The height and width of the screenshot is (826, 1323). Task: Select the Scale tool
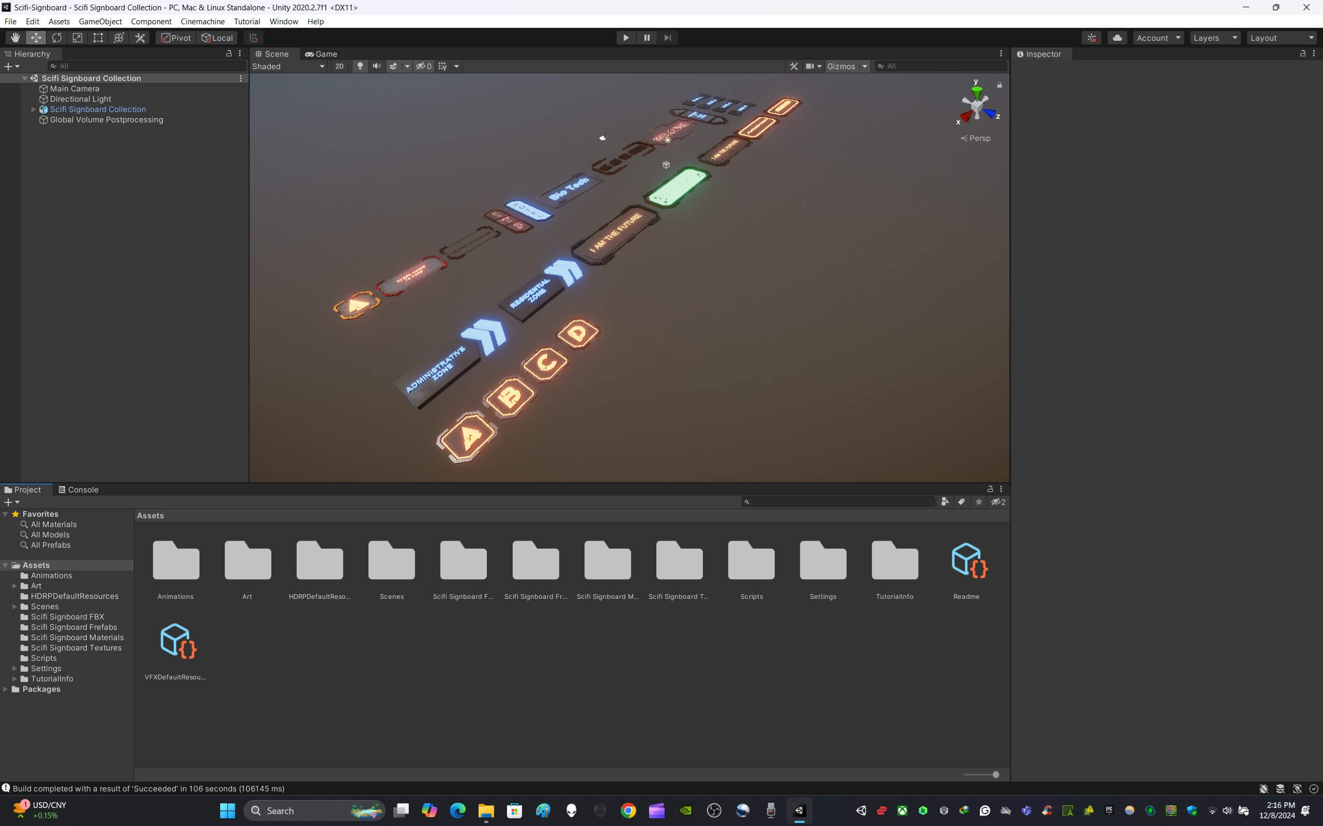click(78, 38)
